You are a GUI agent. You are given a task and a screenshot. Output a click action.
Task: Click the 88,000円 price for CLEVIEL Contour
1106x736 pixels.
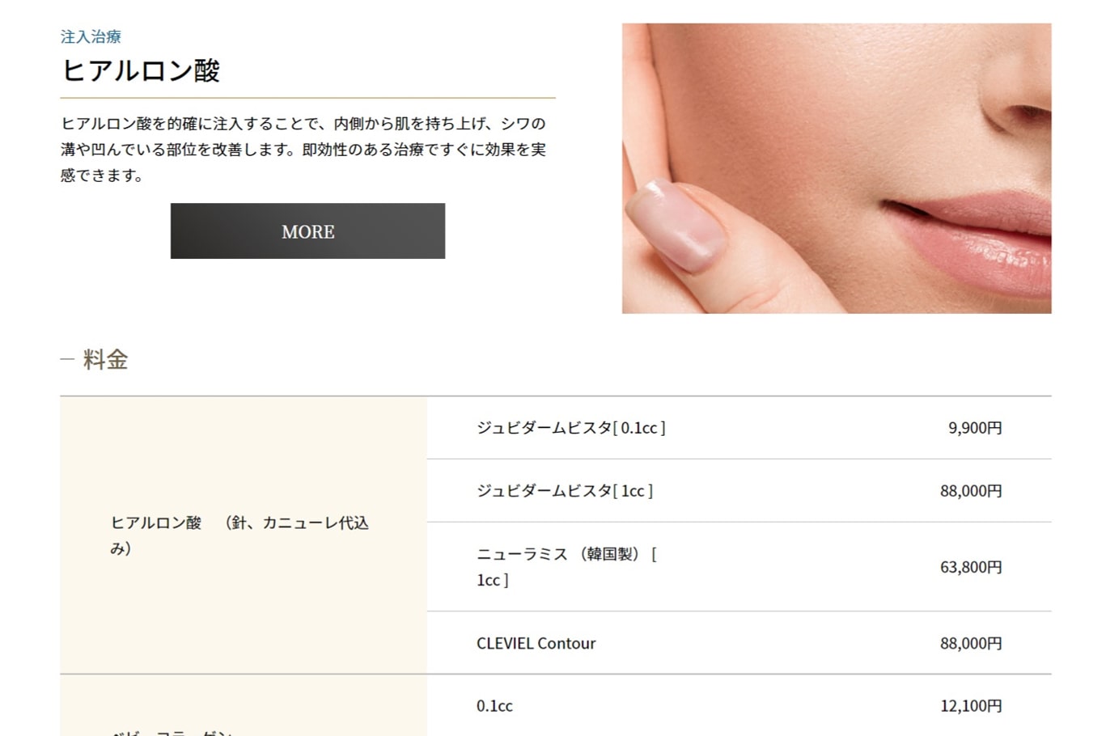tap(971, 644)
